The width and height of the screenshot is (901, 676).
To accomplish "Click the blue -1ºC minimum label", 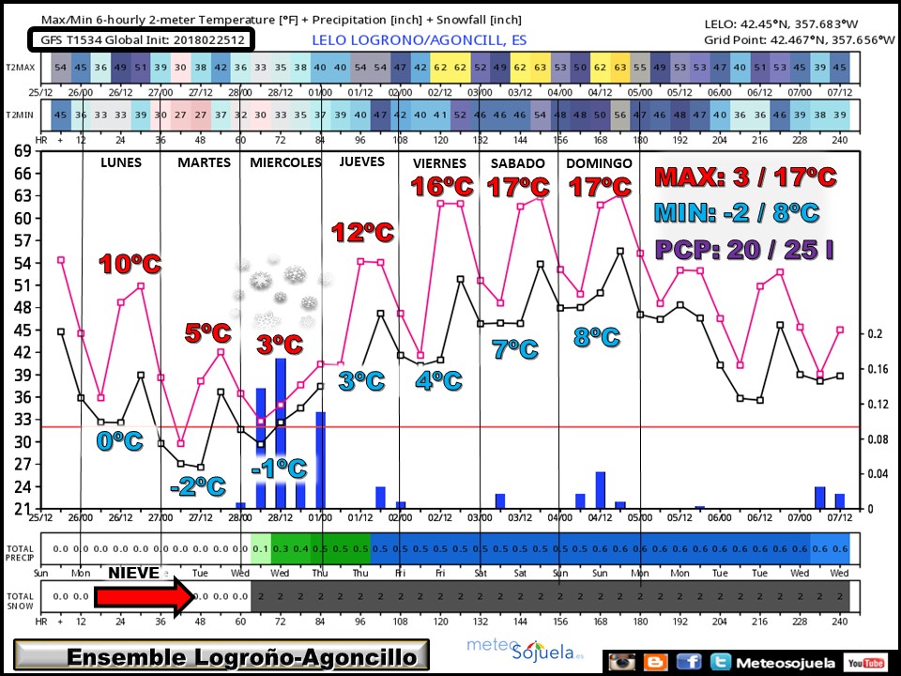I will [280, 469].
